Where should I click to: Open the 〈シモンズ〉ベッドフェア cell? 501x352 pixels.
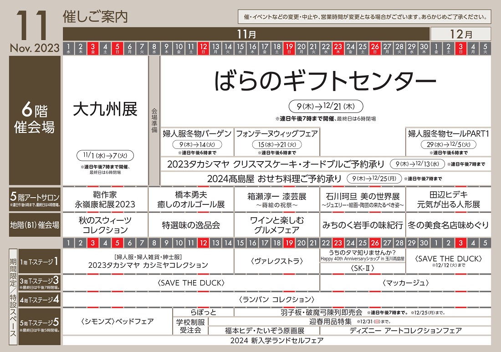118,321
